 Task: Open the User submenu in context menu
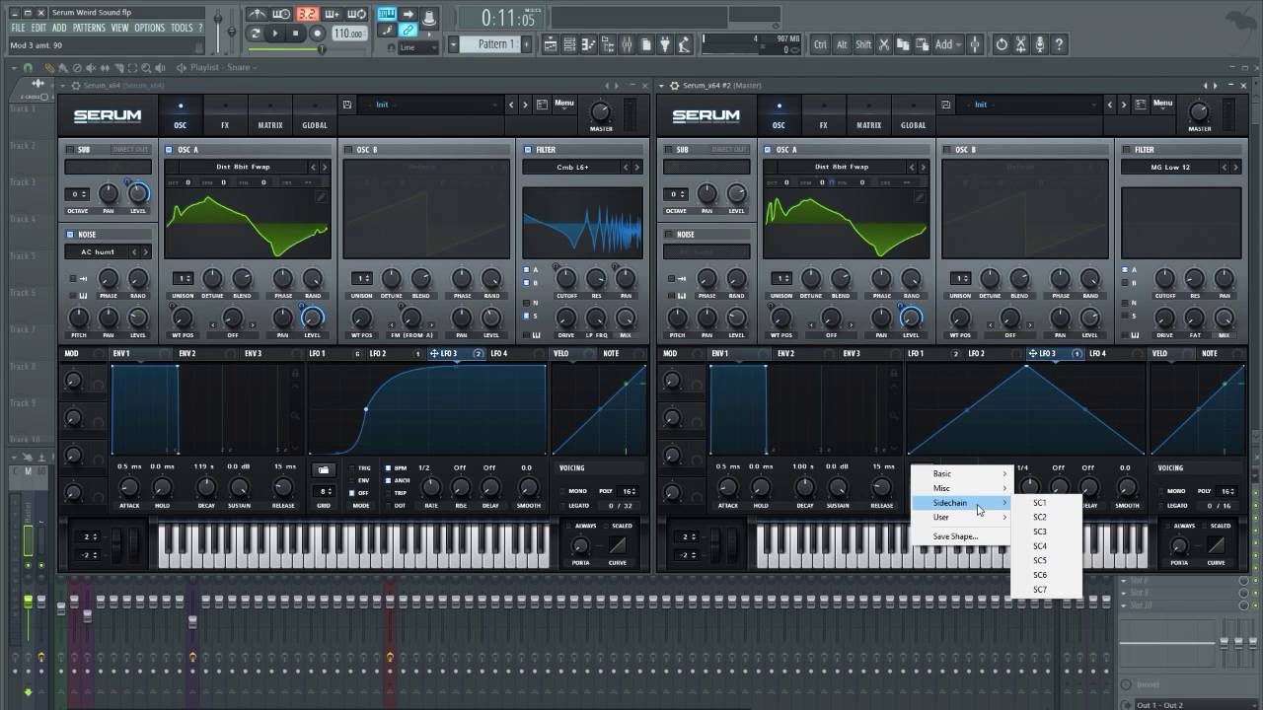[x=962, y=517]
